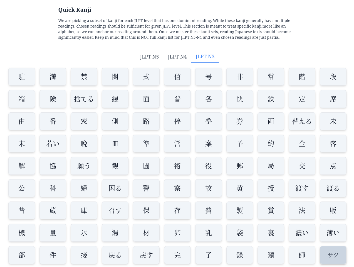The height and width of the screenshot is (267, 354).
Task: Click the 部 kanji card
Action: (22, 255)
